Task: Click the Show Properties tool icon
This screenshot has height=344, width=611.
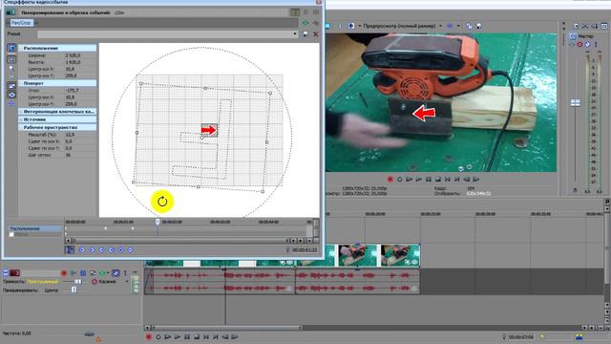Action: pyautogui.click(x=11, y=48)
